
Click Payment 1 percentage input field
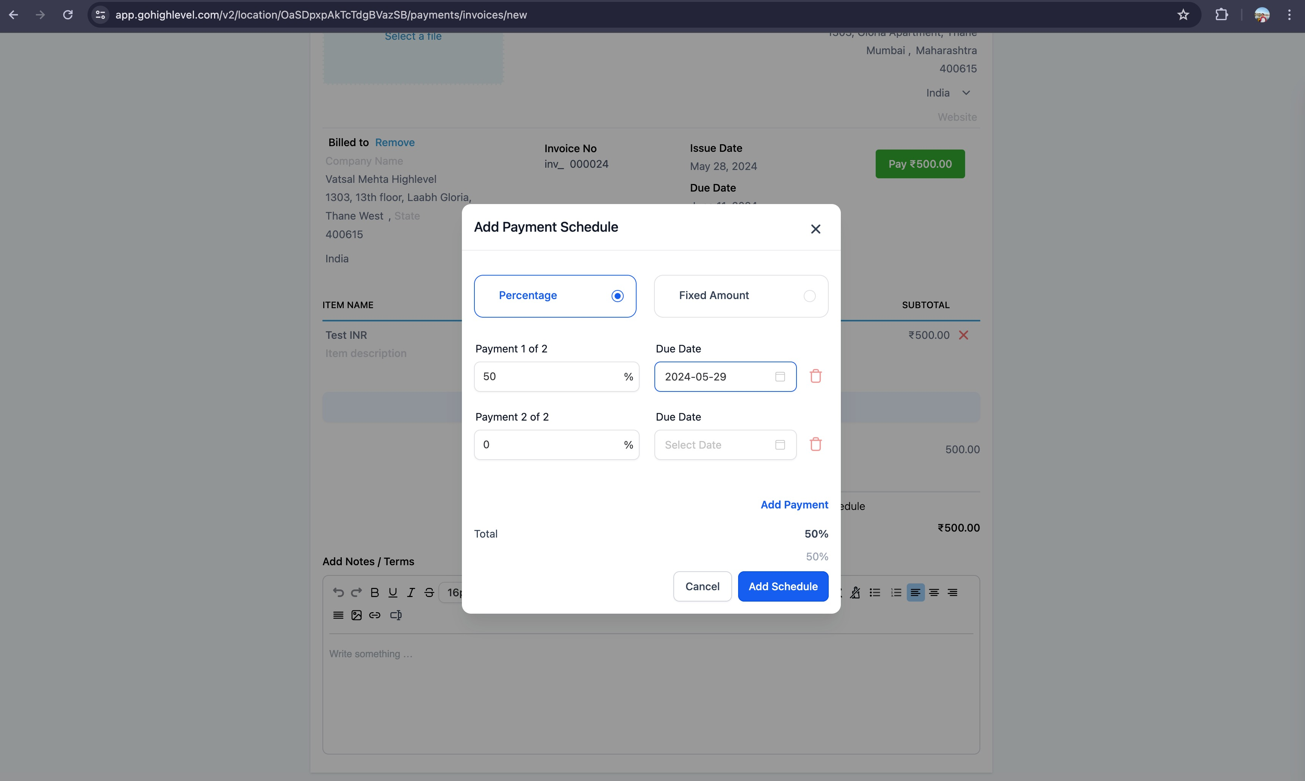548,376
